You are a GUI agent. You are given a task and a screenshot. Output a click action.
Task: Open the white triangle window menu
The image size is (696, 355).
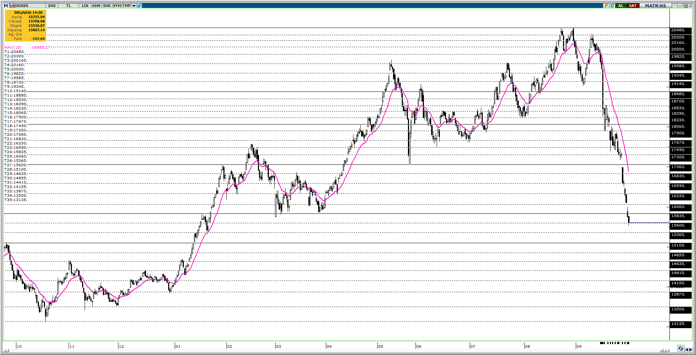click(675, 6)
